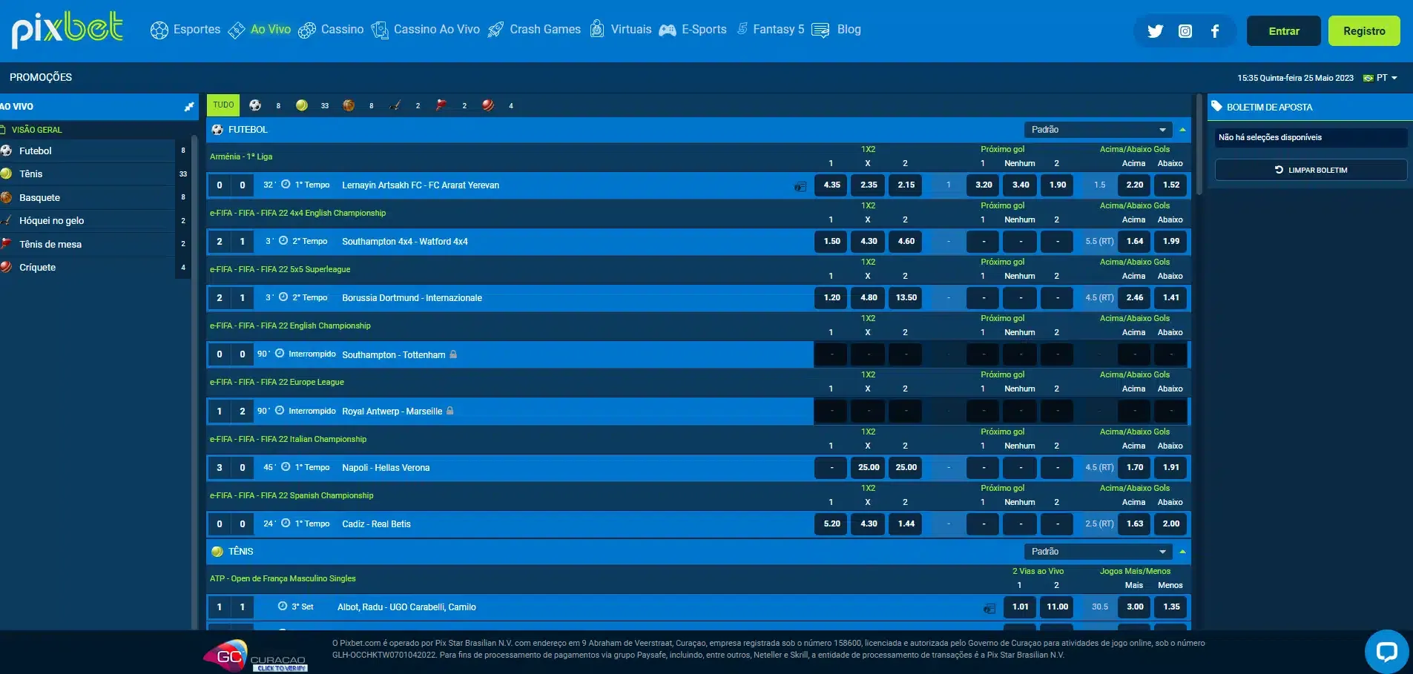Click the Pixbet Twitter icon
The width and height of the screenshot is (1413, 674).
(x=1155, y=30)
